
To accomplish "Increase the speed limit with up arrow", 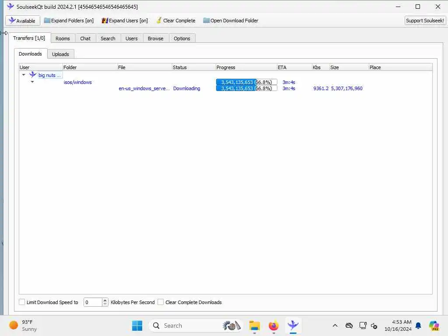I will click(105, 300).
